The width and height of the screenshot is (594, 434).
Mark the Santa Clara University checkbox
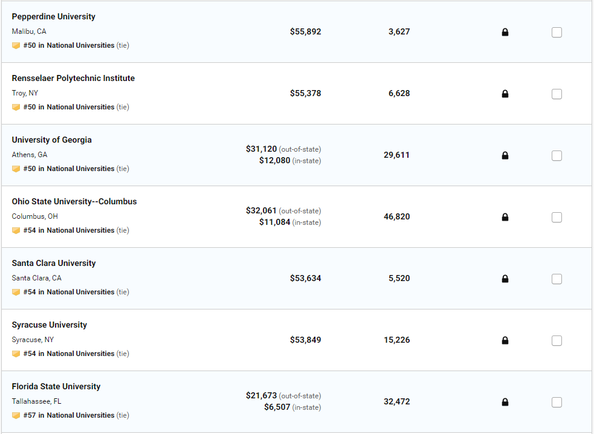(x=557, y=279)
